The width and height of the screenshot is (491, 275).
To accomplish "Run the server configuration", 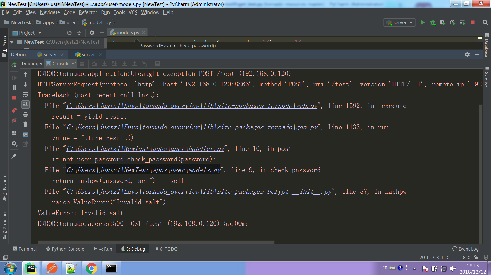I will pyautogui.click(x=423, y=23).
